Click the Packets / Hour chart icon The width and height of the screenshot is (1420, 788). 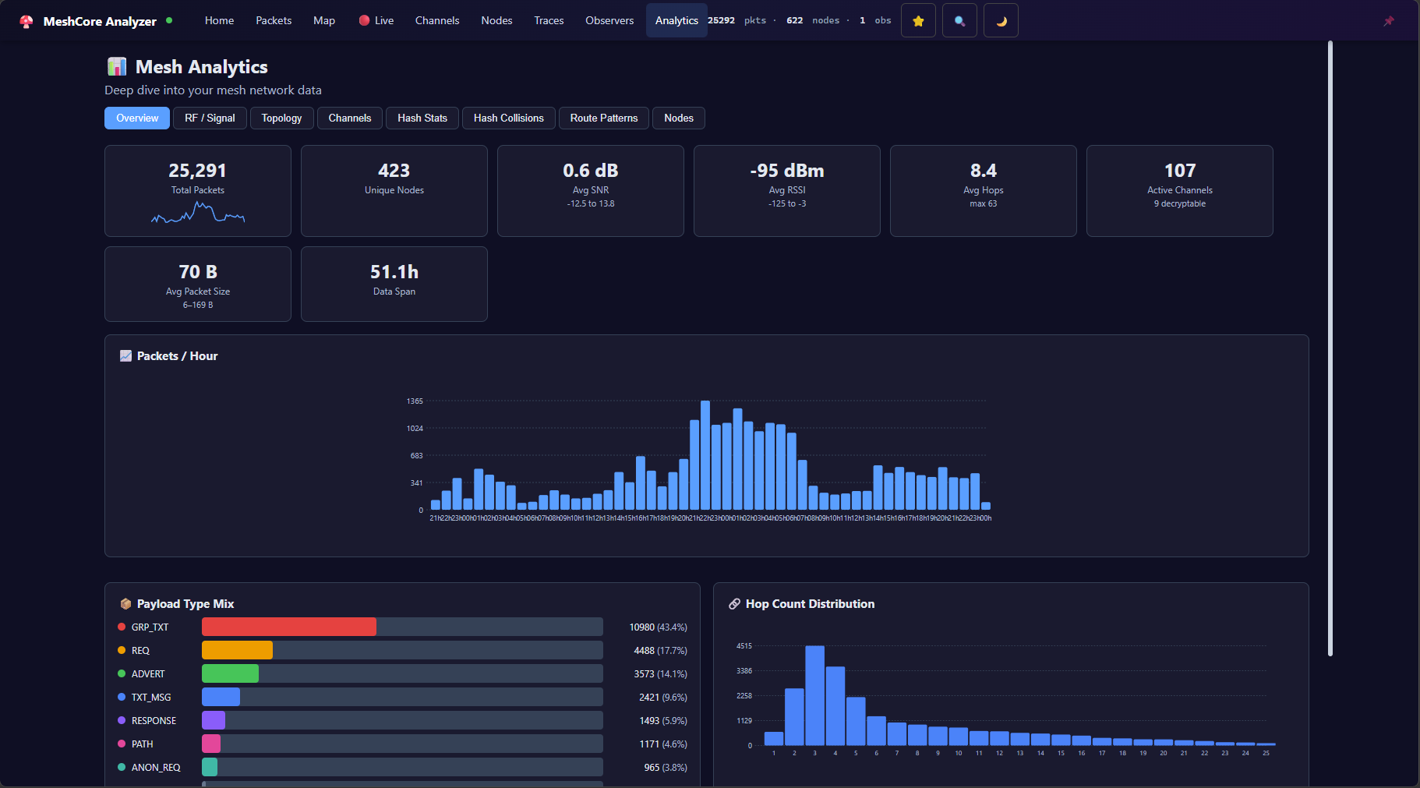[125, 355]
